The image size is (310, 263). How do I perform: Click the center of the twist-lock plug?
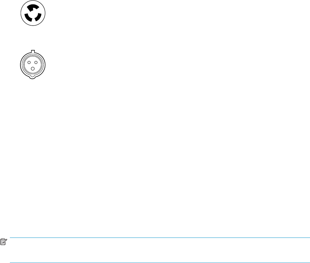(33, 14)
